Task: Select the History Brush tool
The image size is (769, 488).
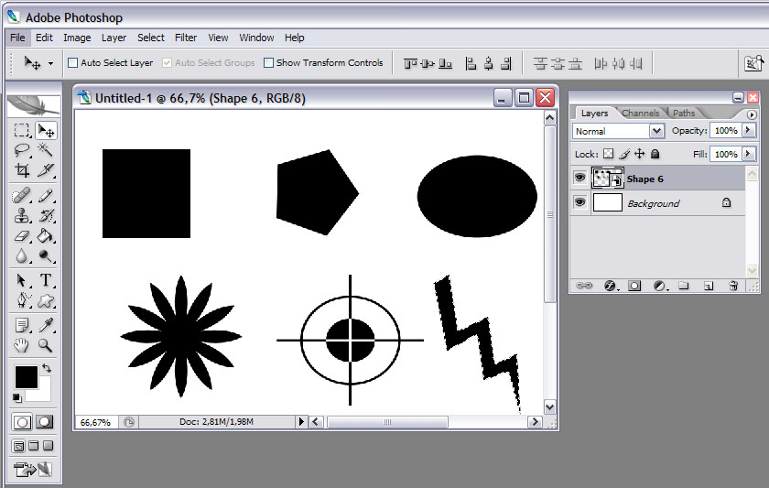Action: point(46,216)
